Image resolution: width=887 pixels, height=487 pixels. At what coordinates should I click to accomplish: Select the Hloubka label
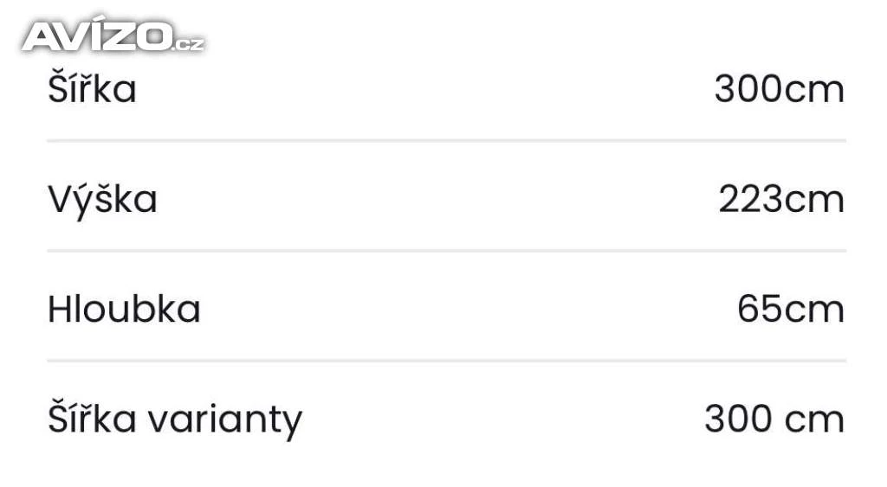click(x=124, y=309)
